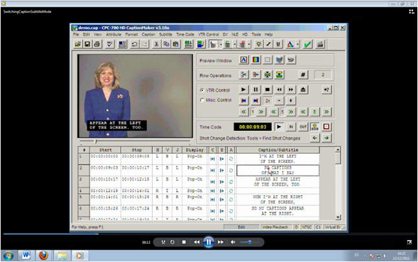
Task: Click the IN time code button
Action: coord(291,127)
